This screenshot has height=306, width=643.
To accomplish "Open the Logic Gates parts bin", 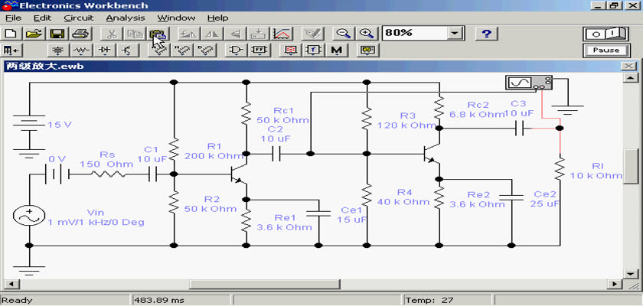I will click(x=237, y=50).
